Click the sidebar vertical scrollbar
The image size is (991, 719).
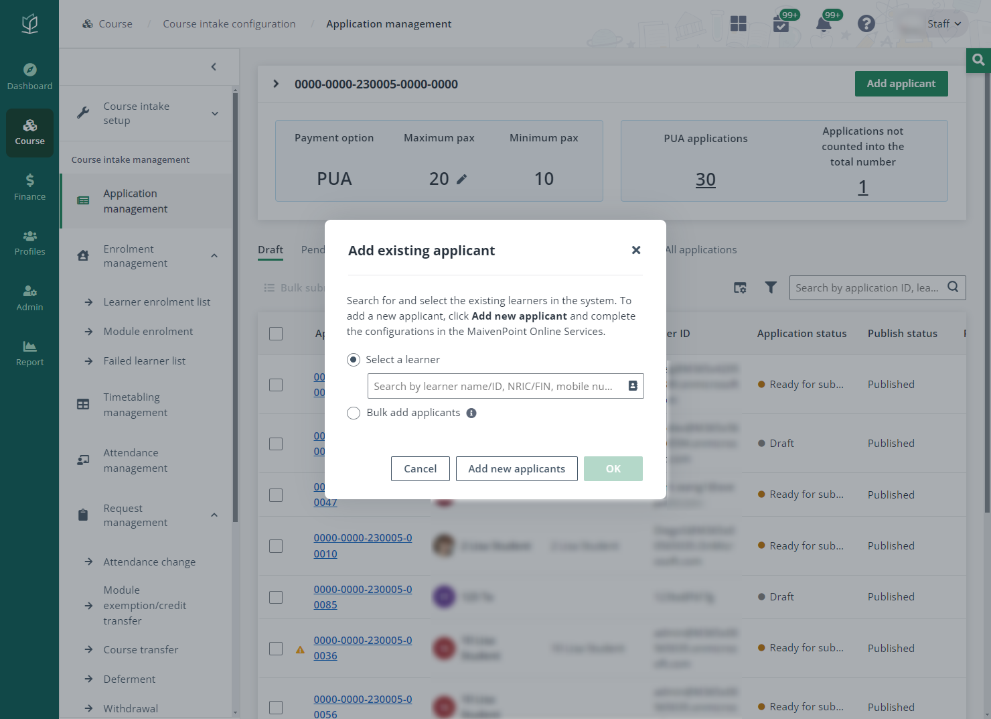(235, 307)
